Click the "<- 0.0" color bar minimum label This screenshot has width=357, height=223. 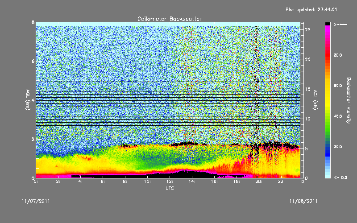click(340, 178)
